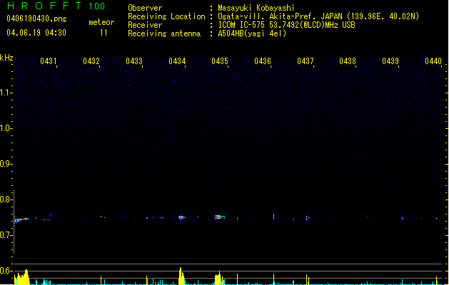Click the 0434 time marker
This screenshot has width=449, height=285.
point(177,61)
